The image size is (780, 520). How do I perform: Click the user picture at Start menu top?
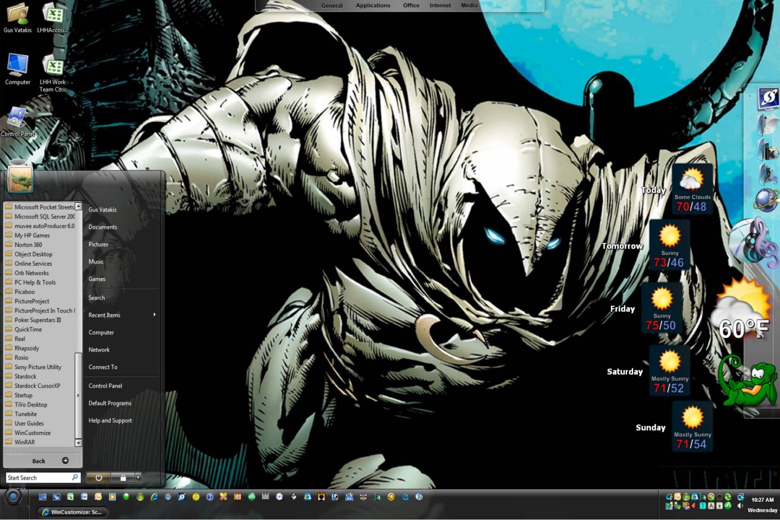click(20, 179)
